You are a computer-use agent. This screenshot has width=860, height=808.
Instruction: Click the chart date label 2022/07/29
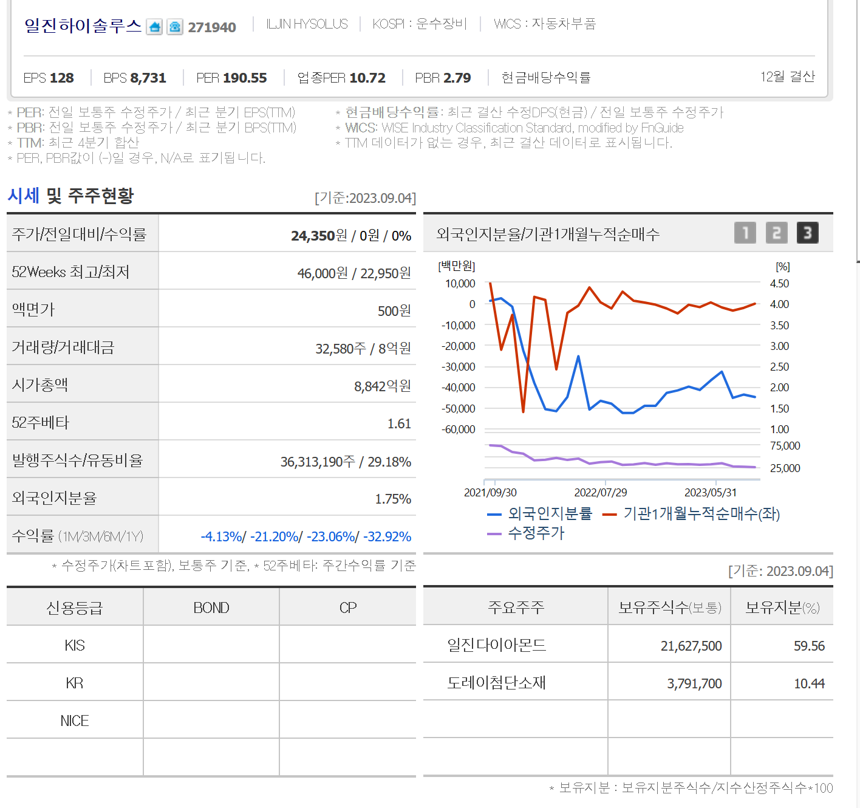pyautogui.click(x=601, y=493)
